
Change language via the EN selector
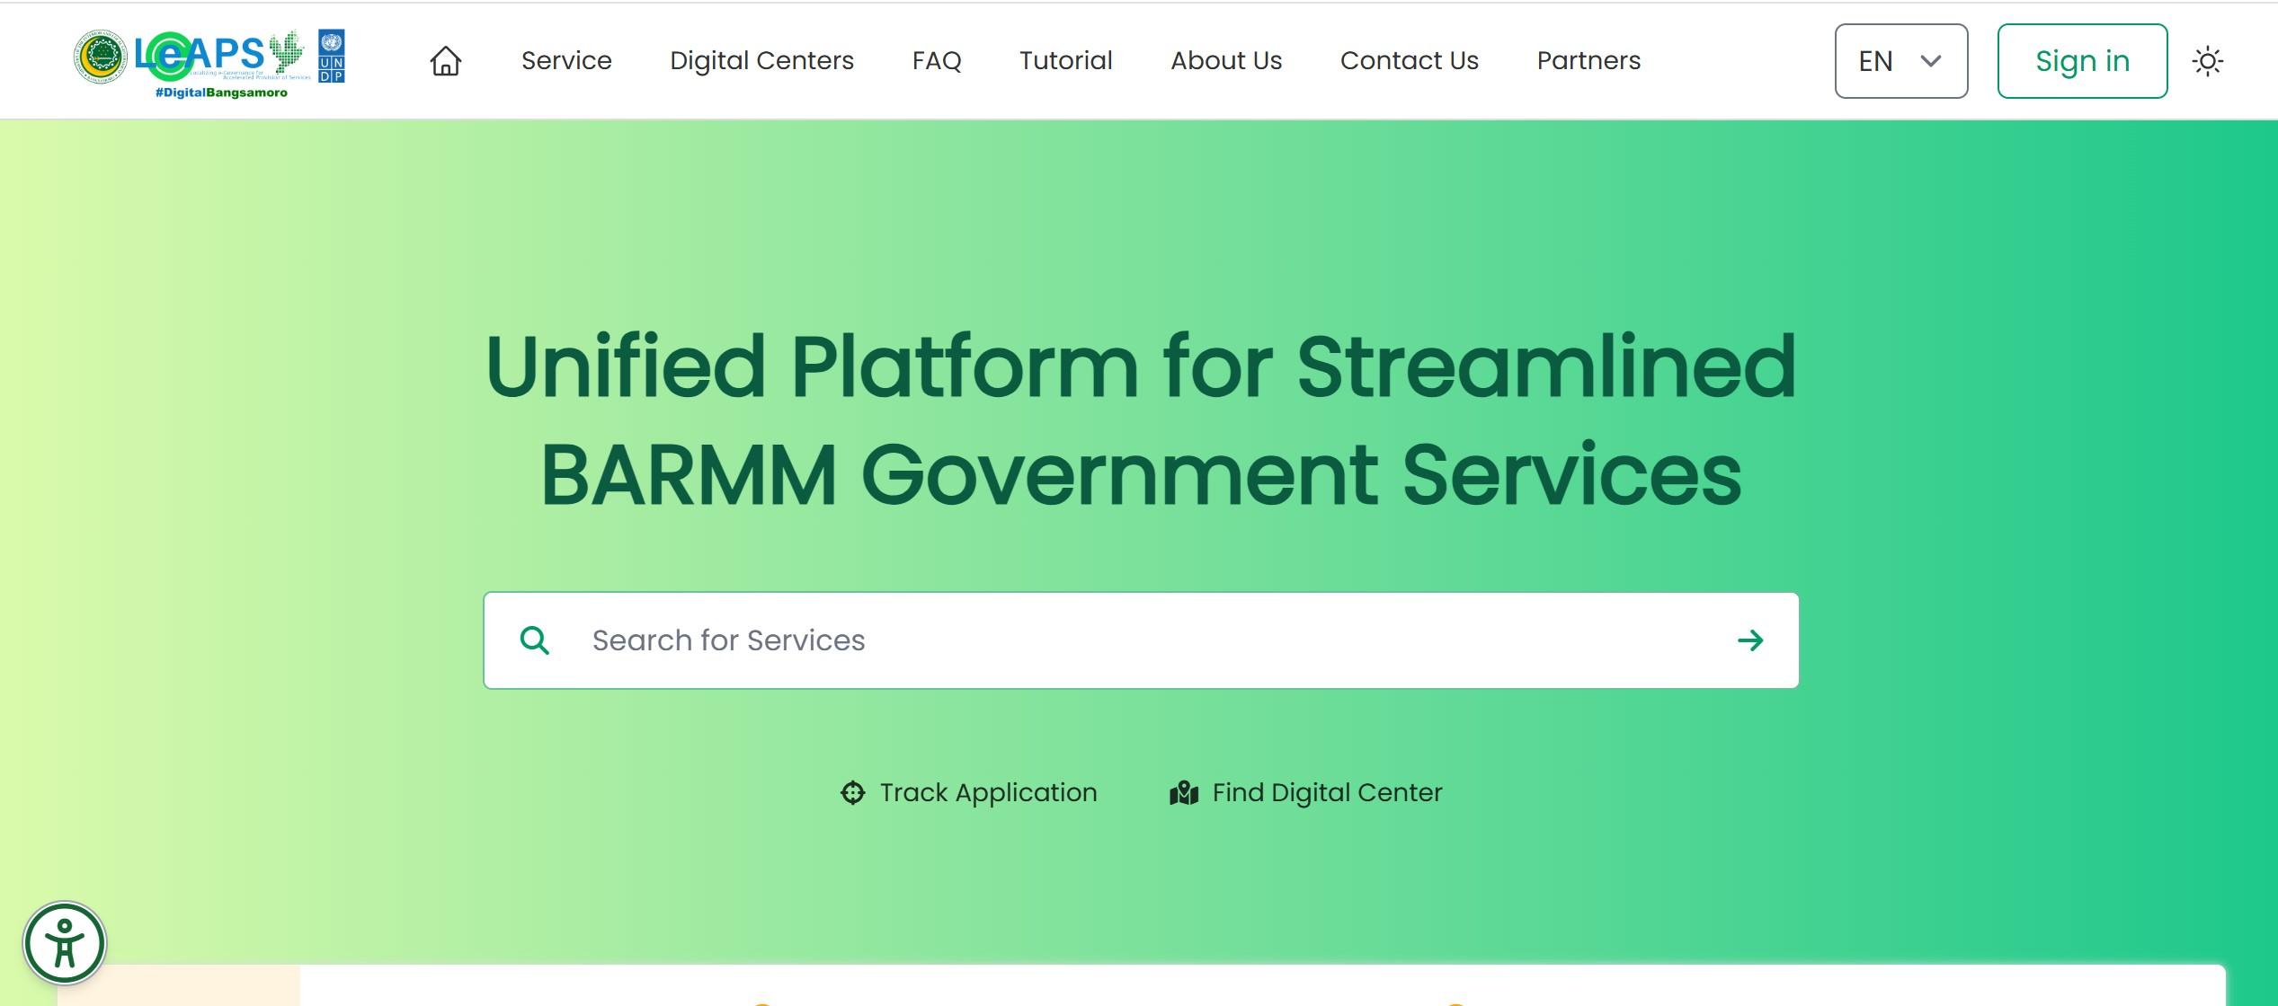pyautogui.click(x=1900, y=61)
